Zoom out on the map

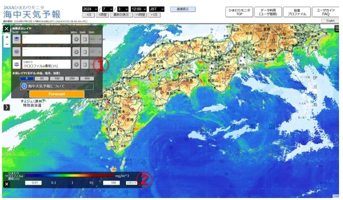[7, 44]
